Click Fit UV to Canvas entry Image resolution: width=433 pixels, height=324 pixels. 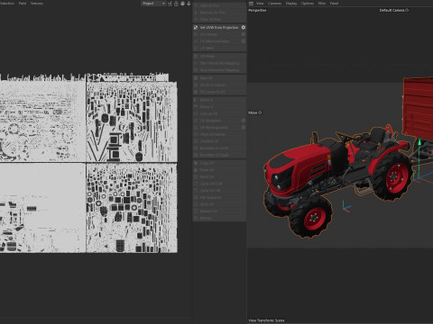coord(219,85)
